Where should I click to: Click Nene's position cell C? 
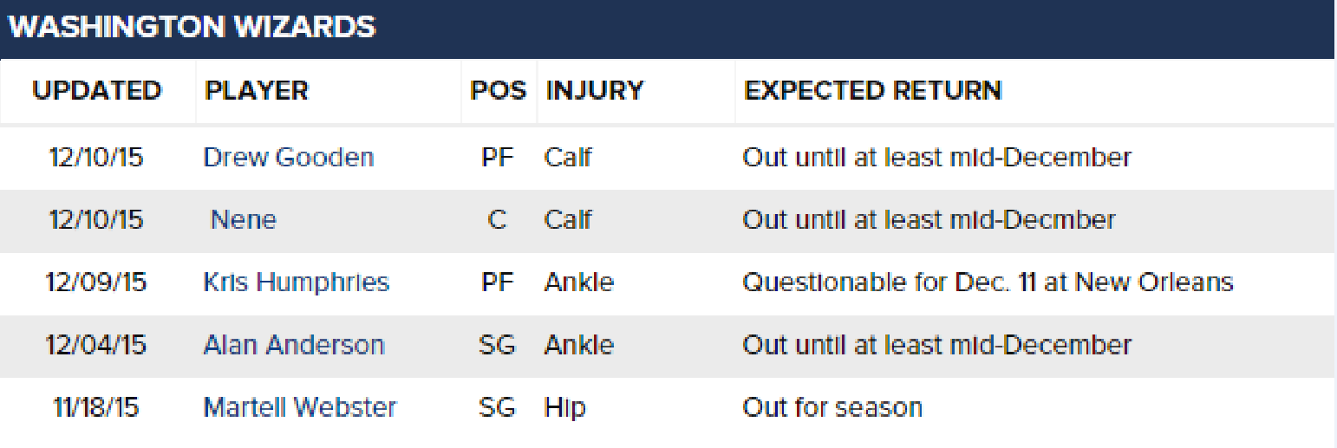[x=497, y=220]
